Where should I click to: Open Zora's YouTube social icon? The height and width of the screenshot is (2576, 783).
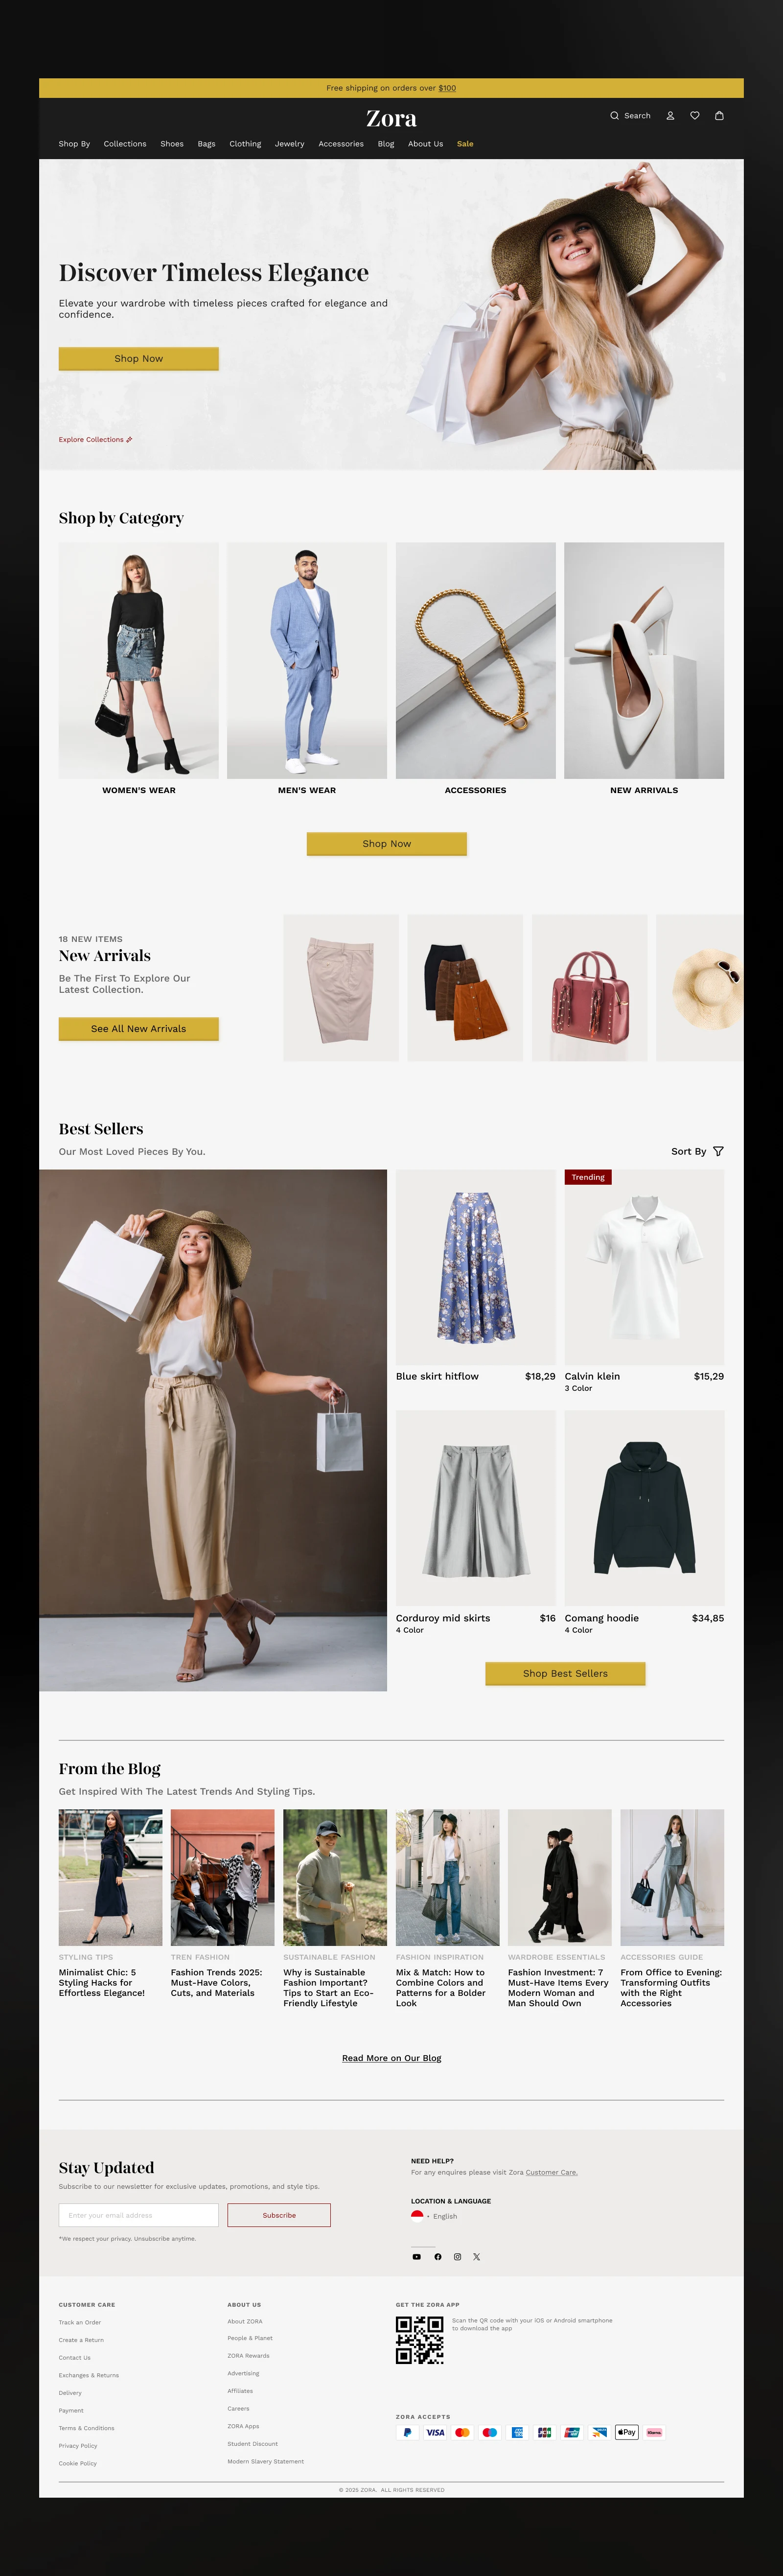point(417,2257)
